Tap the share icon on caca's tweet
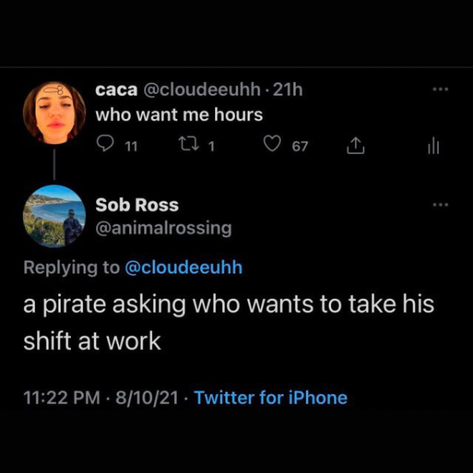 click(x=355, y=146)
